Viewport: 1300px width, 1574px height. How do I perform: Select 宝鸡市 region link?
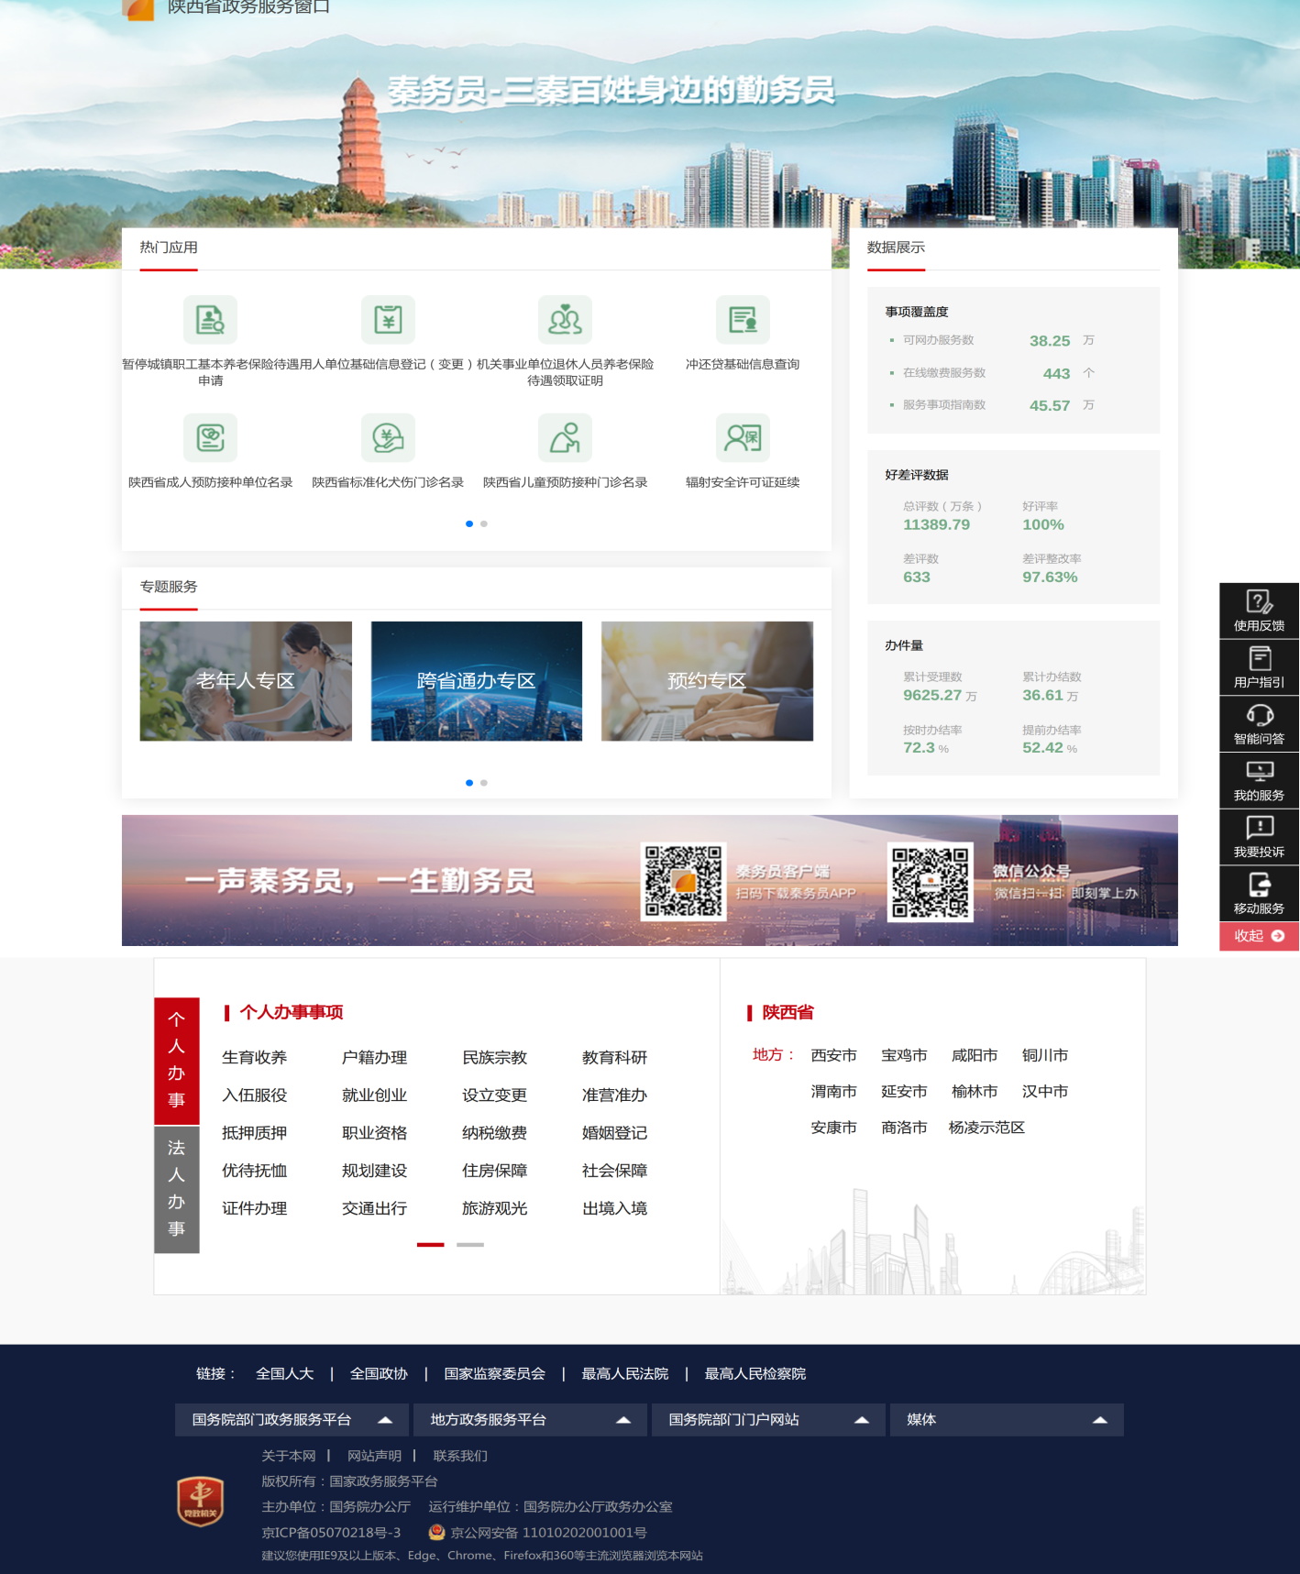click(x=904, y=1055)
